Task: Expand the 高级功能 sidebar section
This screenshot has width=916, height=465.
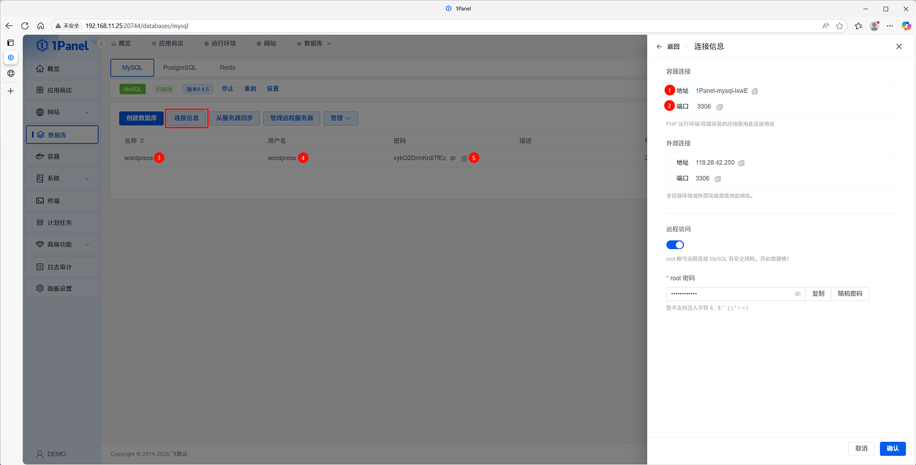Action: [61, 244]
